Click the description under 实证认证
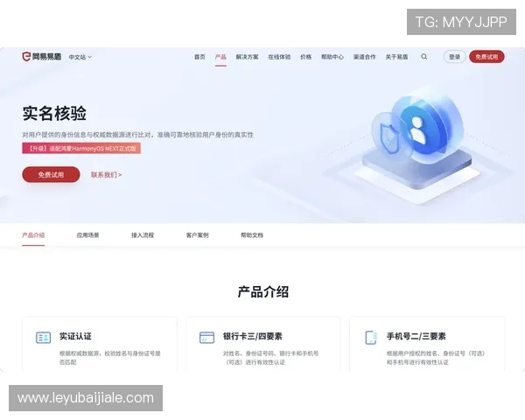Image resolution: width=525 pixels, height=420 pixels. pyautogui.click(x=110, y=358)
